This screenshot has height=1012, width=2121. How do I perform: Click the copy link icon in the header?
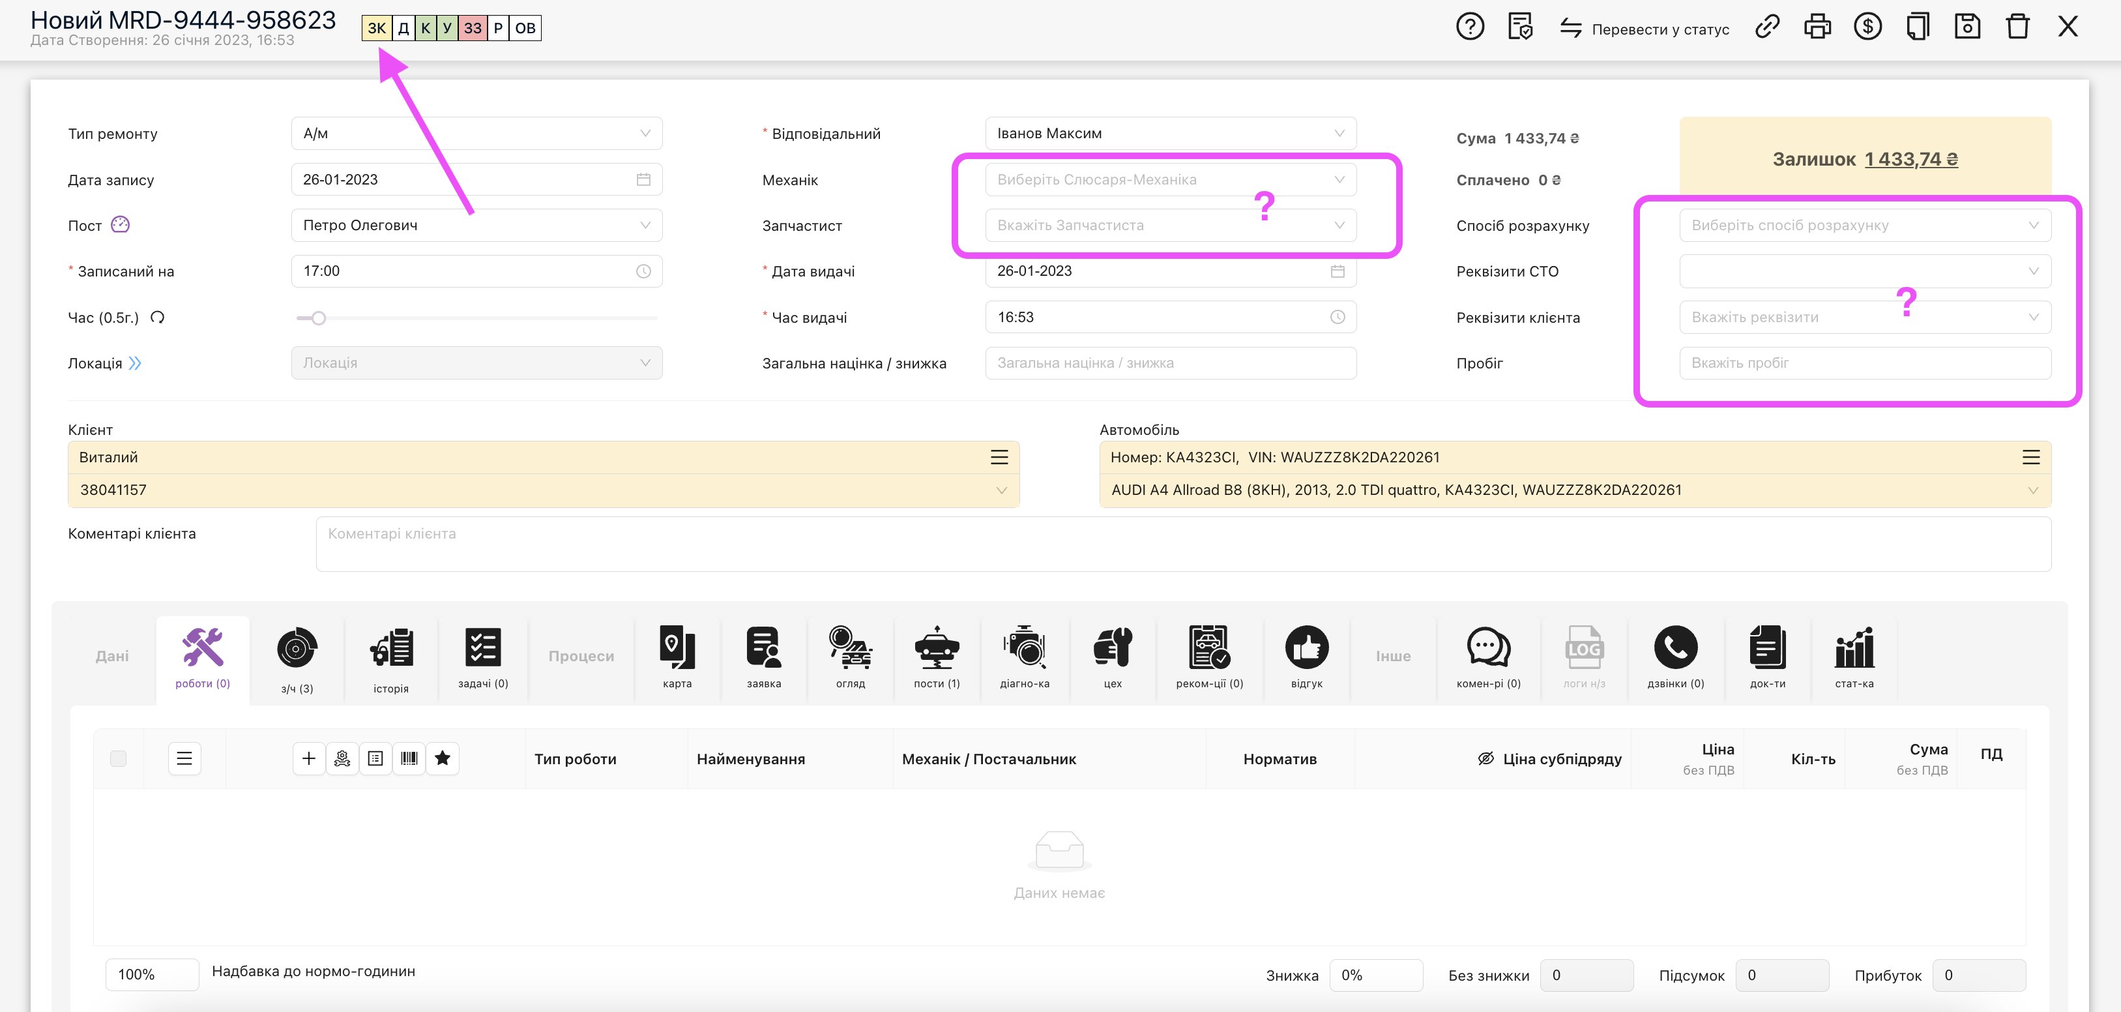point(1767,26)
